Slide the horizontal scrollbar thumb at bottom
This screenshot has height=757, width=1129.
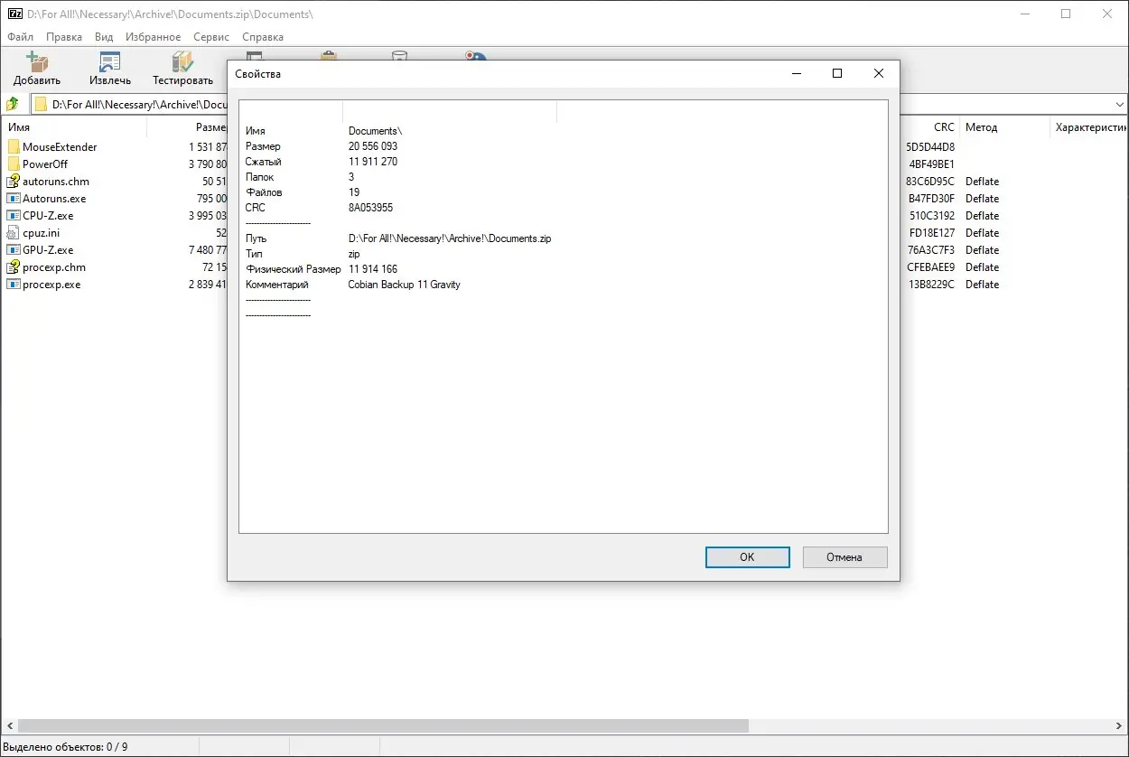point(383,725)
